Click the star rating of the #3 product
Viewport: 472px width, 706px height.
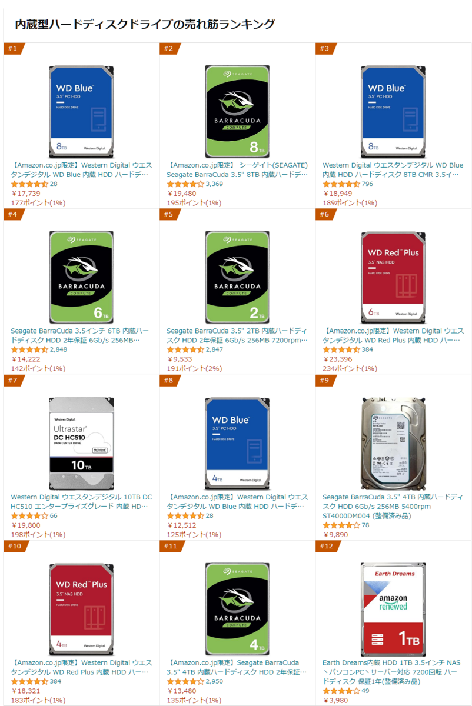[341, 184]
